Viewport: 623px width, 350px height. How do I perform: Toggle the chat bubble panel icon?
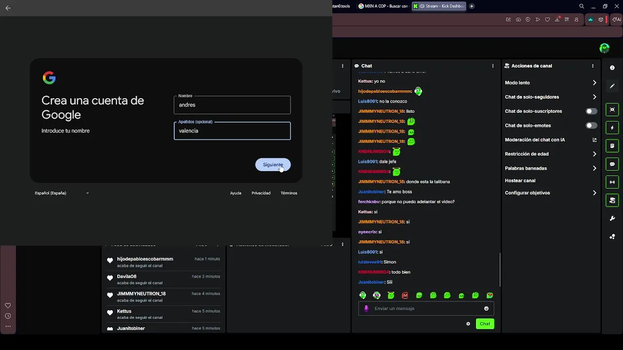coord(612,164)
